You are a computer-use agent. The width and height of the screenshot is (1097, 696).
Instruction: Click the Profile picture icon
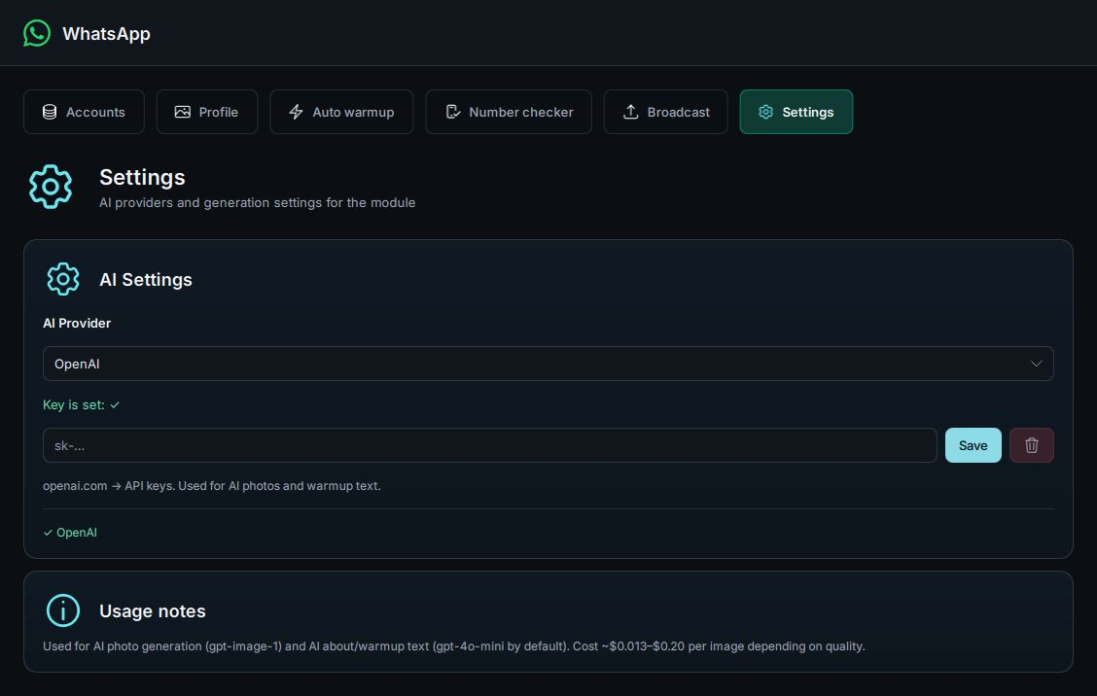point(183,112)
